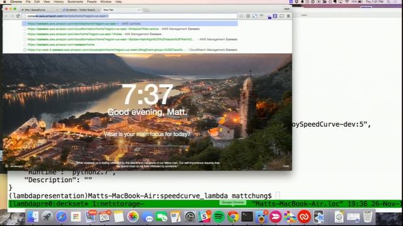Open Trash in the Dock
Screen dimensions: 403x226
pyautogui.click(x=368, y=217)
